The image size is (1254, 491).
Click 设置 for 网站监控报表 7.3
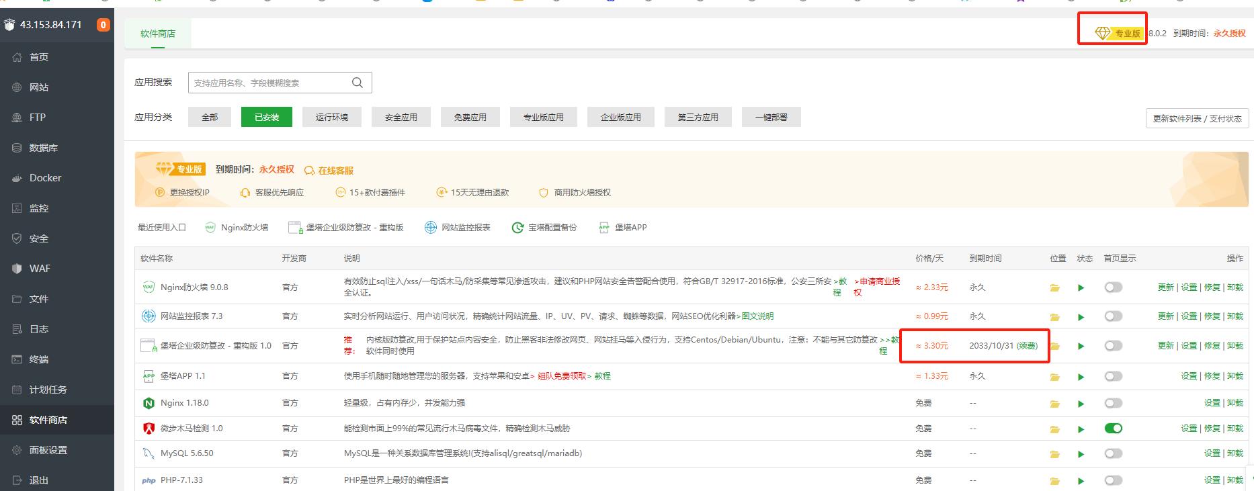[x=1189, y=316]
